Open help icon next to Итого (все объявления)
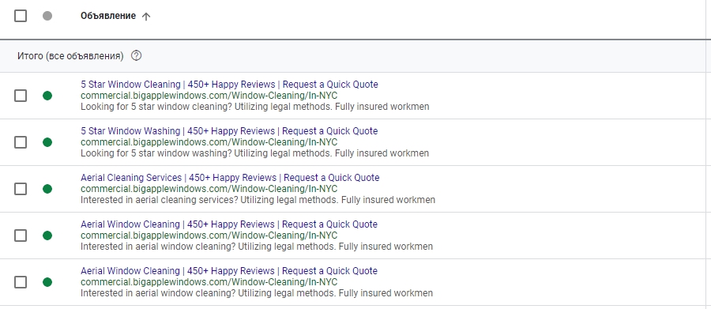This screenshot has width=711, height=309. coord(136,56)
